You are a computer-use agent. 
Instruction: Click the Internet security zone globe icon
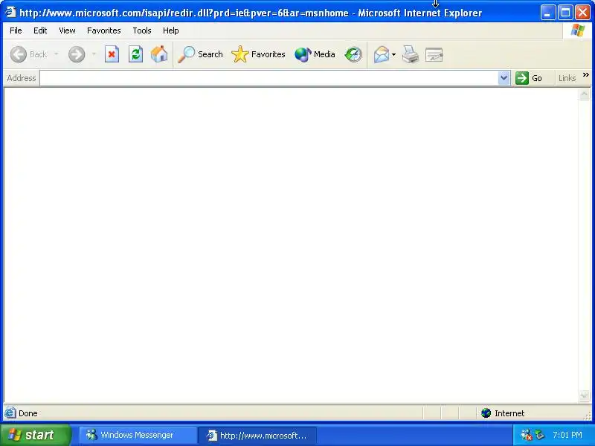click(486, 413)
